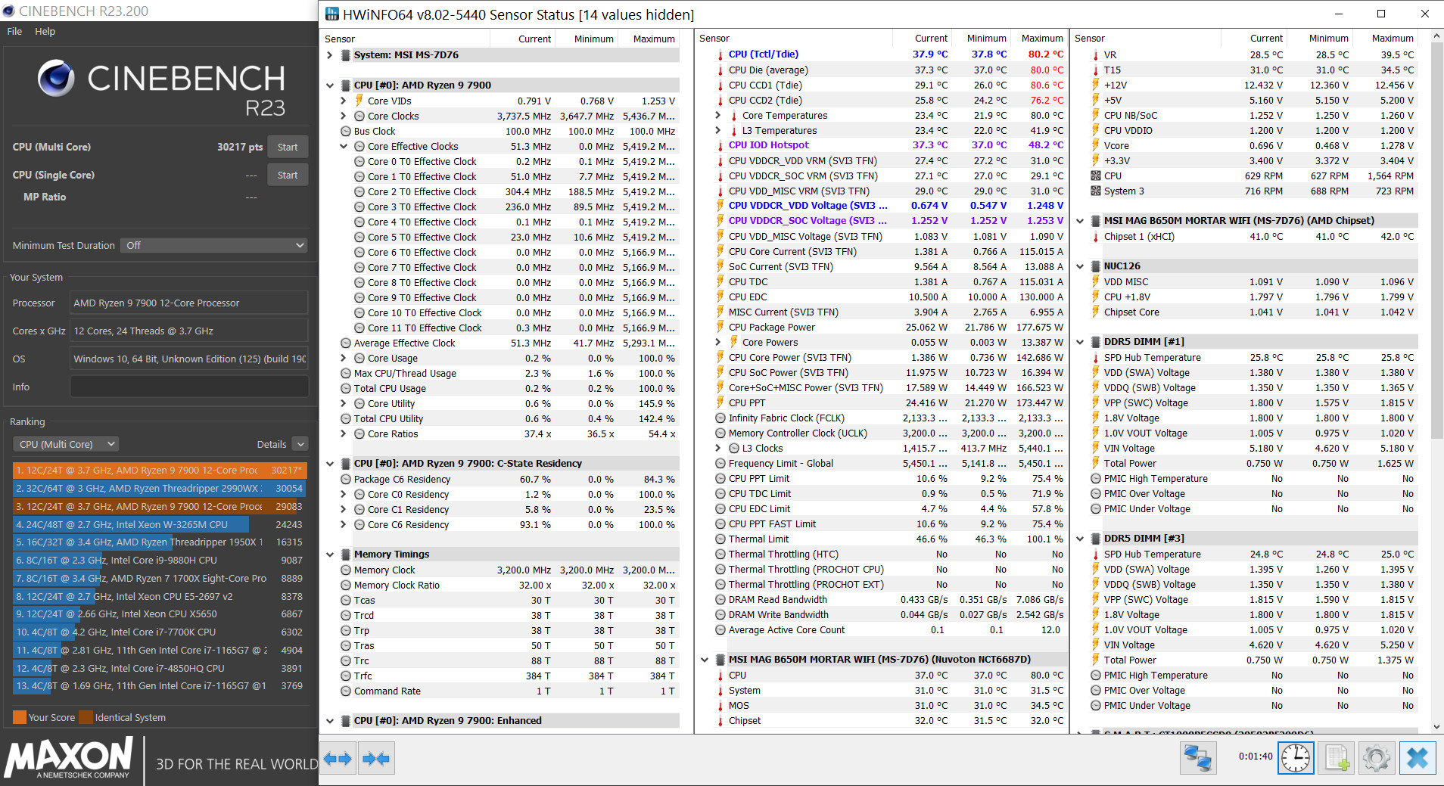The image size is (1444, 786).
Task: Click the lightning icon beside SoC Current
Action: tap(720, 267)
